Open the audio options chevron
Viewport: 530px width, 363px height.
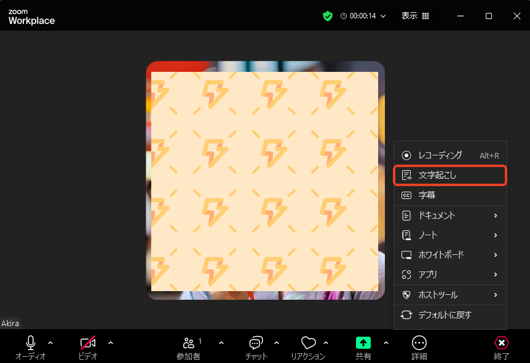[x=50, y=343]
